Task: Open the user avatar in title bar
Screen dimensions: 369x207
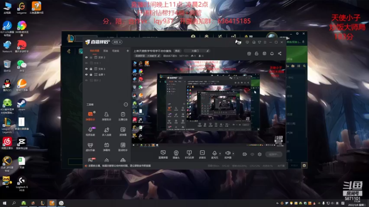Action: [x=238, y=42]
